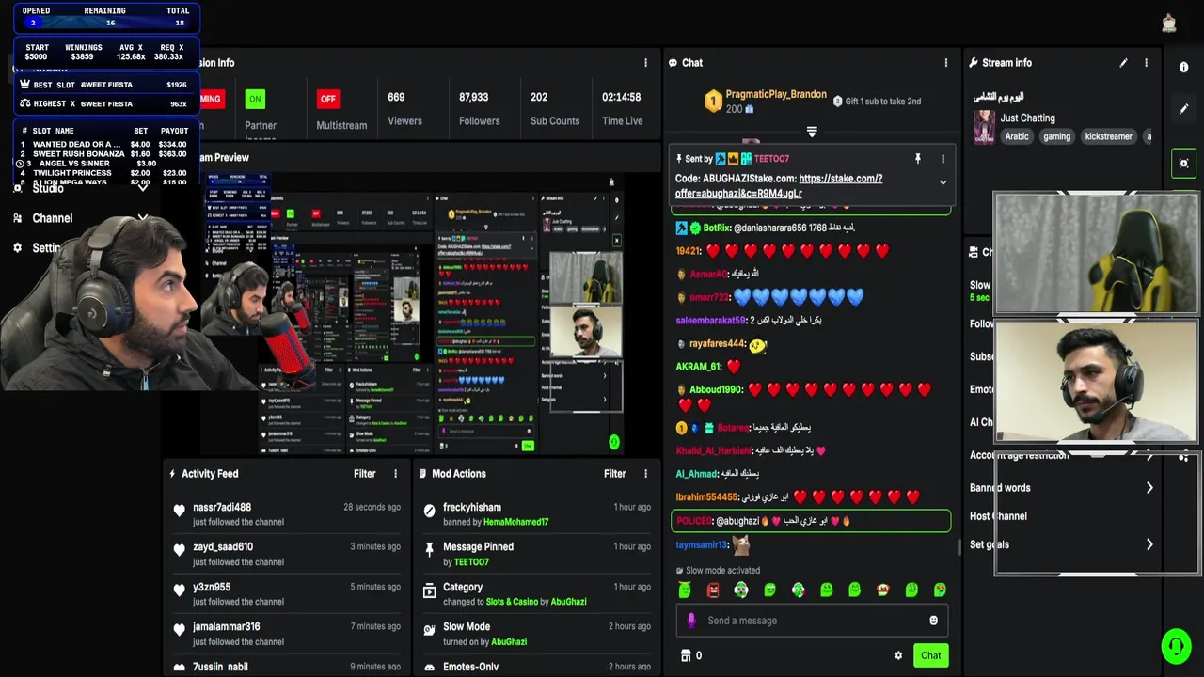Click the green support headset button

pyautogui.click(x=1176, y=646)
